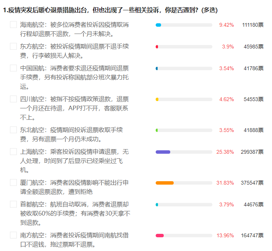Click the 海南航空 9.42% progress bar
Image resolution: width=272 pixels, height=251 pixels.
point(184,25)
